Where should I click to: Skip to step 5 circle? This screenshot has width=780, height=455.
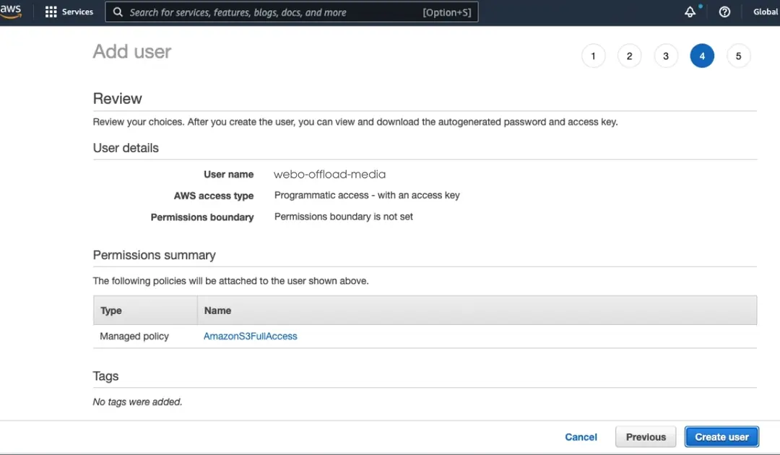click(x=738, y=56)
